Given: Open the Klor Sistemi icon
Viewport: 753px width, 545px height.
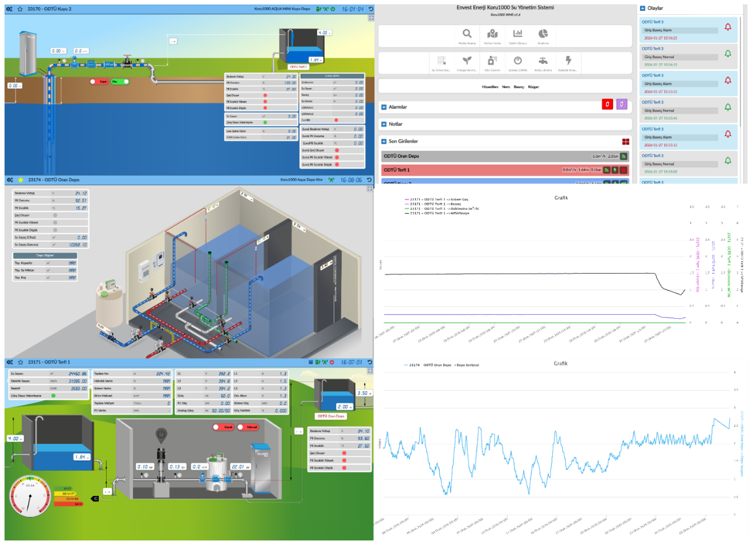Looking at the screenshot, I should click(x=492, y=62).
